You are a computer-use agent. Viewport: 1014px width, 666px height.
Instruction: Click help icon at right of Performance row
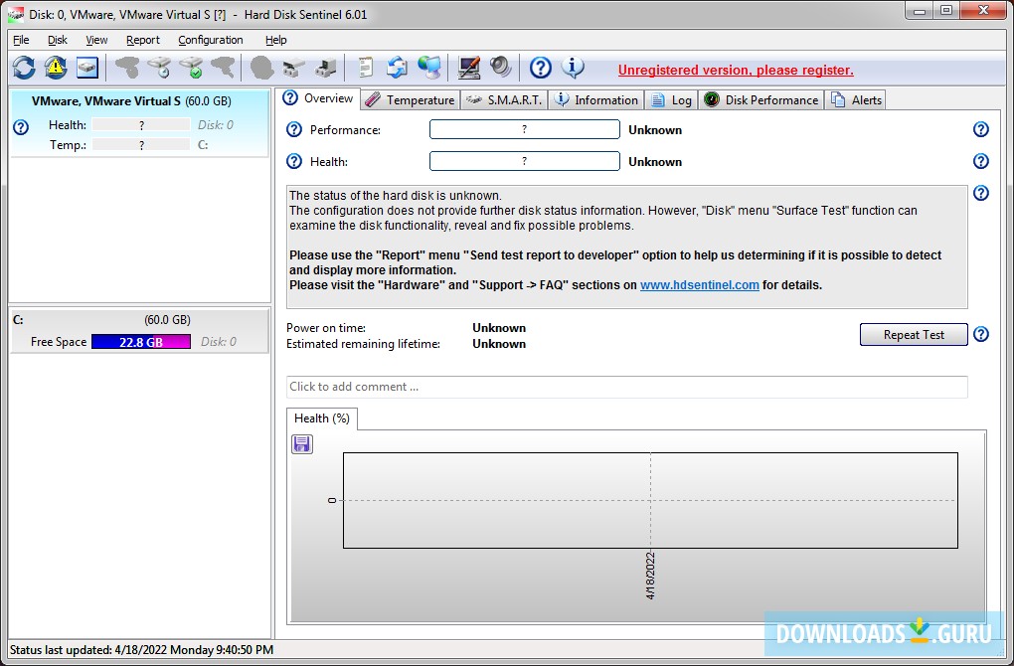click(981, 129)
